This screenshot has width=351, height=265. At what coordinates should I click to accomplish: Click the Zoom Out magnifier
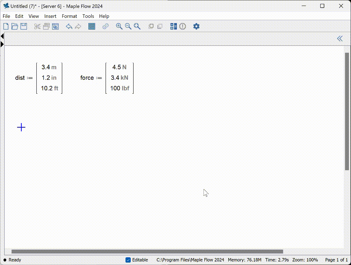(128, 27)
